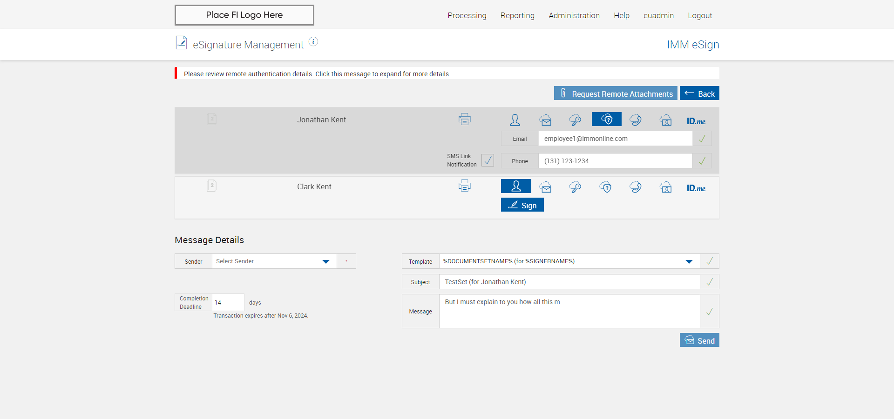894x419 pixels.
Task: Send the message with the Send button
Action: tap(699, 340)
